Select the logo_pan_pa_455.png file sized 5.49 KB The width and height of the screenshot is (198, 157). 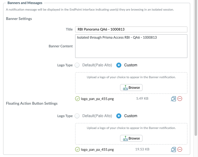point(97,99)
